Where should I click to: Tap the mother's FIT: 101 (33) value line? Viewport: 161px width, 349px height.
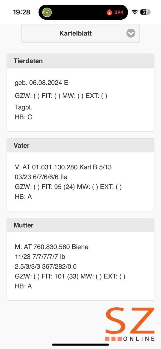(x=70, y=276)
